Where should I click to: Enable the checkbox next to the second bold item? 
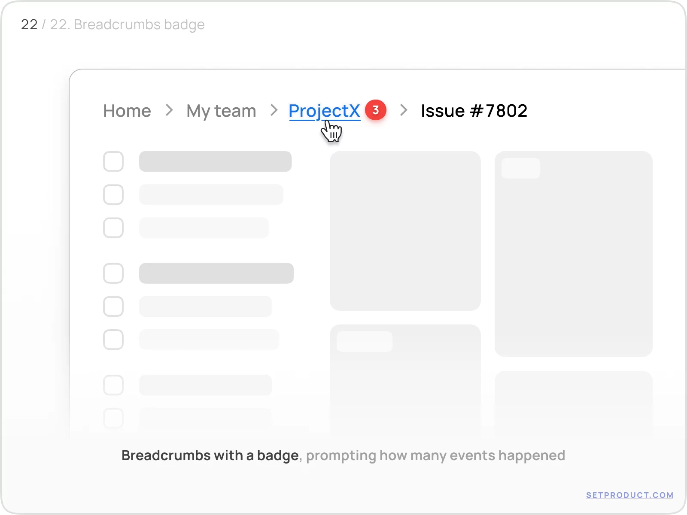(x=113, y=273)
